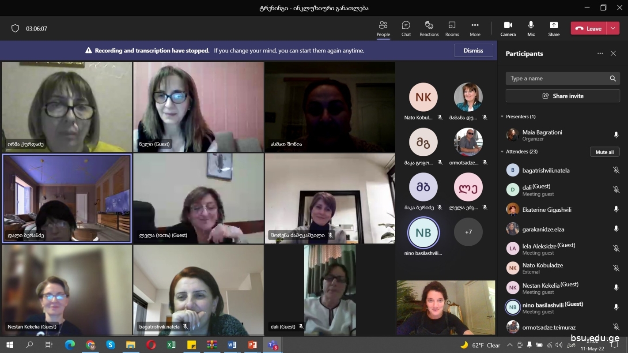Click the search magnifier in the name field
This screenshot has width=628, height=353.
(x=613, y=79)
